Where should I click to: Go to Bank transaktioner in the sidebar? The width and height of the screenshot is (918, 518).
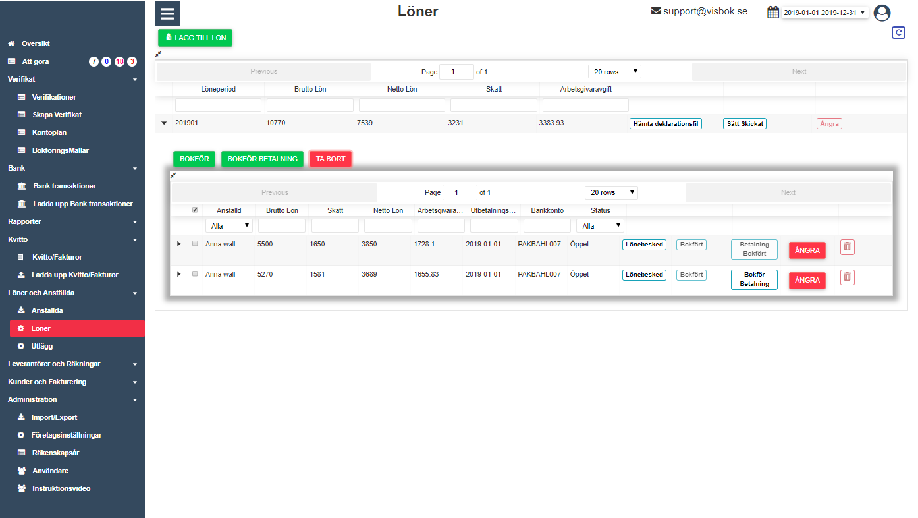[64, 186]
